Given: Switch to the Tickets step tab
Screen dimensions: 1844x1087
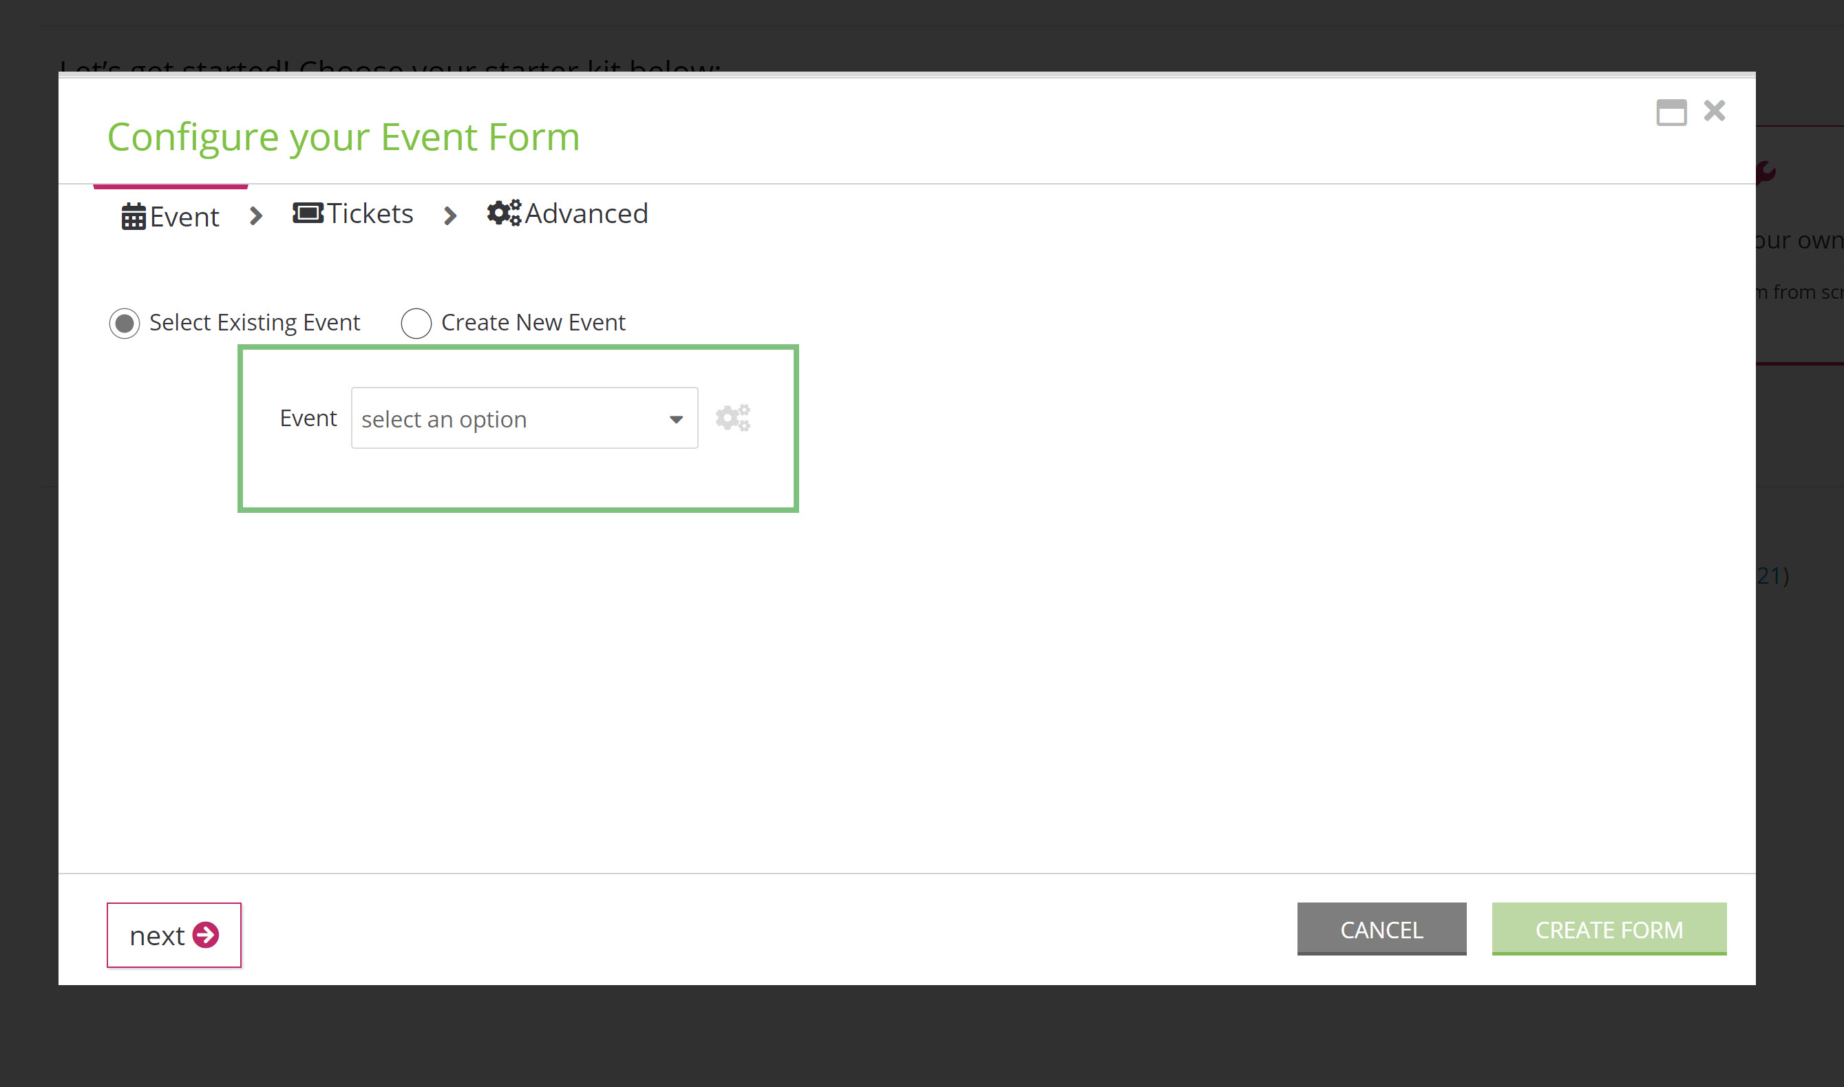Looking at the screenshot, I should pyautogui.click(x=353, y=214).
